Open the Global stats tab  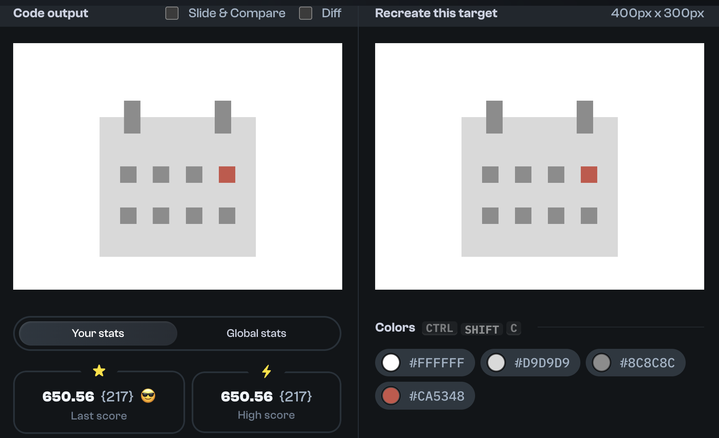[256, 333]
